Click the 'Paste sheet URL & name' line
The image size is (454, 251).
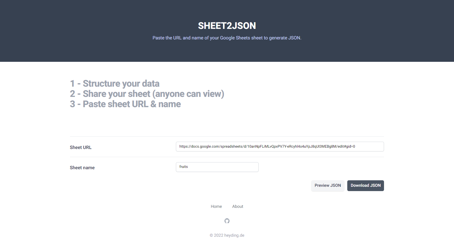click(x=125, y=104)
